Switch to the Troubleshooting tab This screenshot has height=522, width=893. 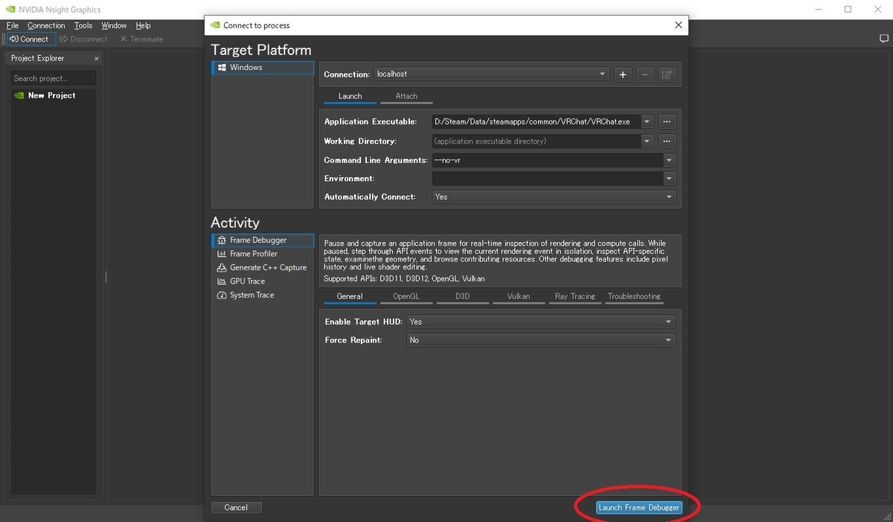click(x=634, y=296)
